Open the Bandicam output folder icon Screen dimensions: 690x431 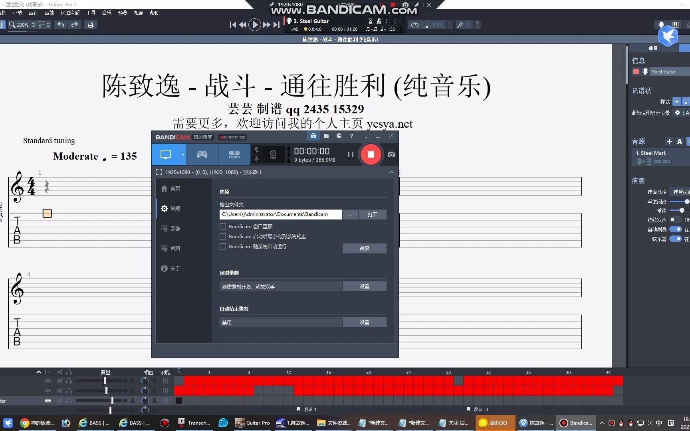point(326,136)
